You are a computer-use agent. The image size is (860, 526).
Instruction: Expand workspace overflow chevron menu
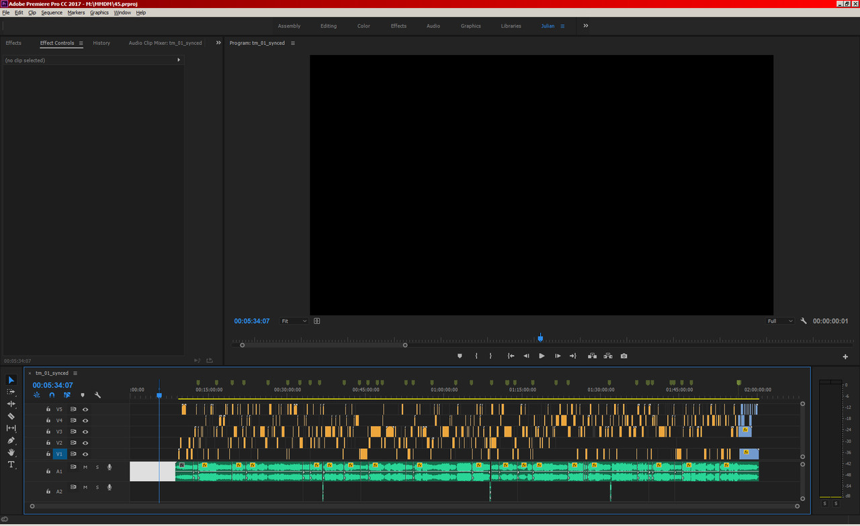coord(585,25)
